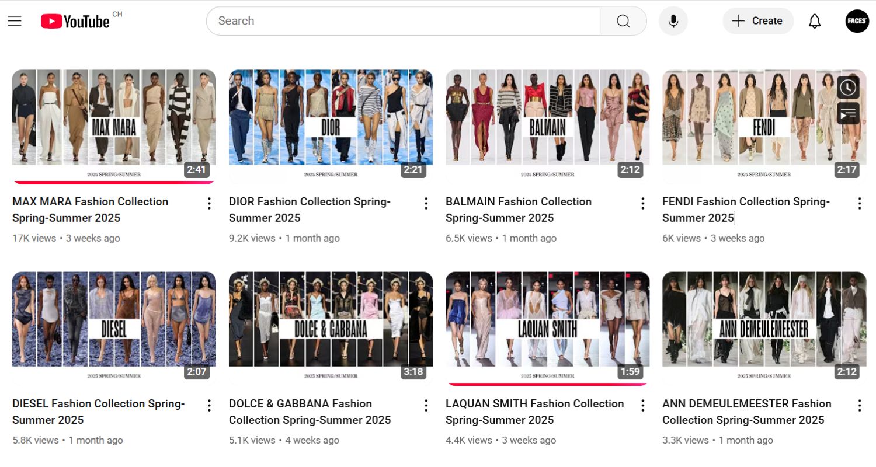Focus the Search input field
The width and height of the screenshot is (876, 467).
point(403,21)
